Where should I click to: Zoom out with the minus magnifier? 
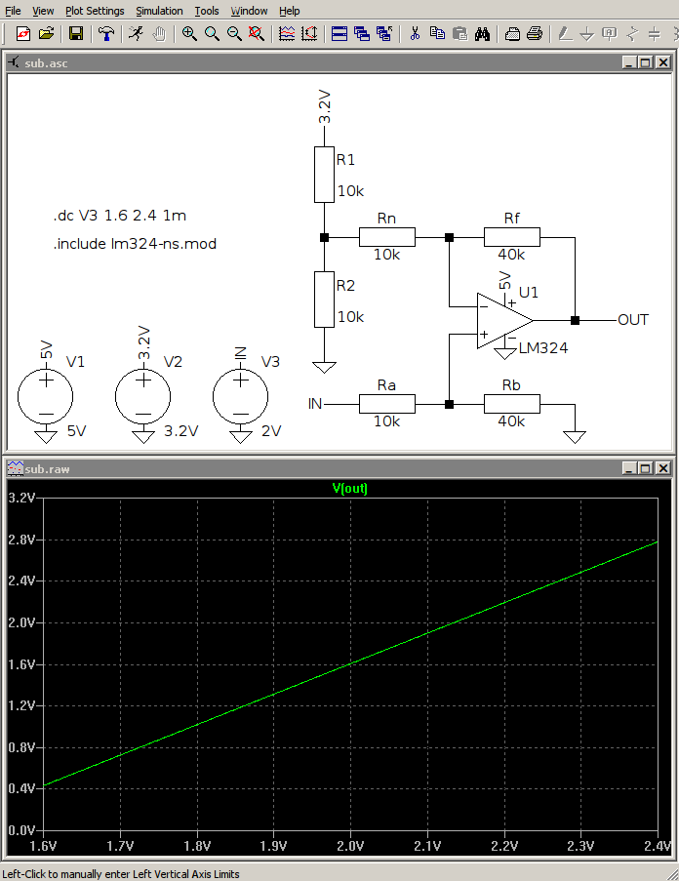tap(234, 34)
